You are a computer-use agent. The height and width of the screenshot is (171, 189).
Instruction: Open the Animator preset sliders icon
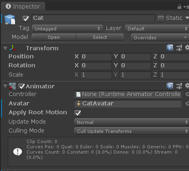point(179,86)
